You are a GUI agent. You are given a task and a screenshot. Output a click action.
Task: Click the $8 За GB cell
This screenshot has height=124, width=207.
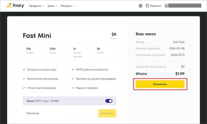click(105, 52)
